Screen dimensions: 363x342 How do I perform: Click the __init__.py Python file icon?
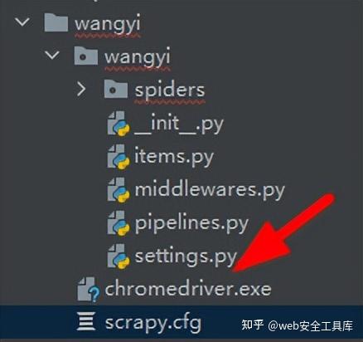(119, 124)
